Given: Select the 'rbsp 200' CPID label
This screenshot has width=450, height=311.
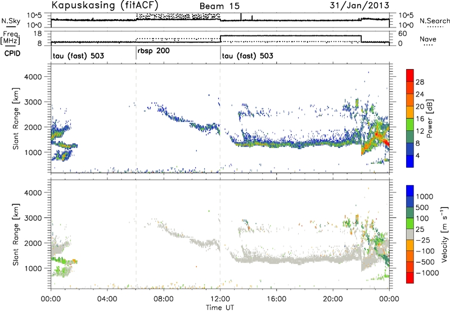Looking at the screenshot, I should coord(154,51).
